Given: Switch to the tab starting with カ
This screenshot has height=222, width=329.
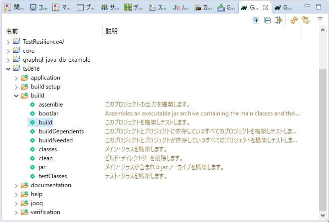Looking at the screenshot, I should [x=203, y=8].
